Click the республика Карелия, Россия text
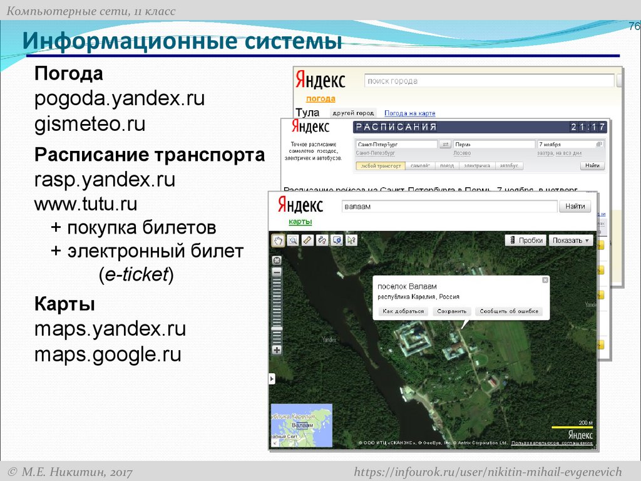641x481 pixels. [x=418, y=297]
